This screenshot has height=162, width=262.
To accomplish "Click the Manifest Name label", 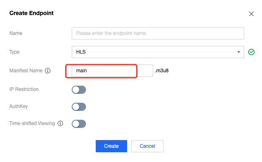I will [x=26, y=71].
